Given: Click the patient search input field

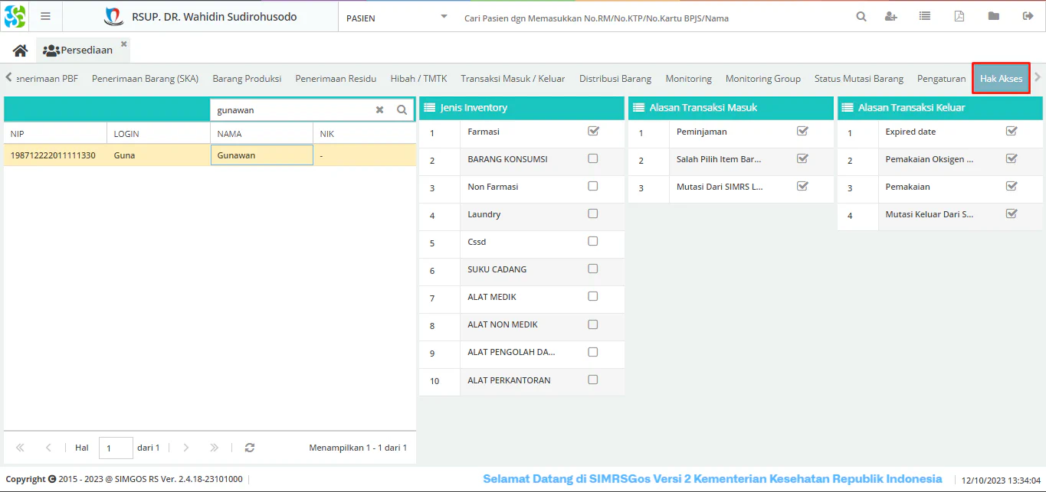Looking at the screenshot, I should click(x=651, y=18).
